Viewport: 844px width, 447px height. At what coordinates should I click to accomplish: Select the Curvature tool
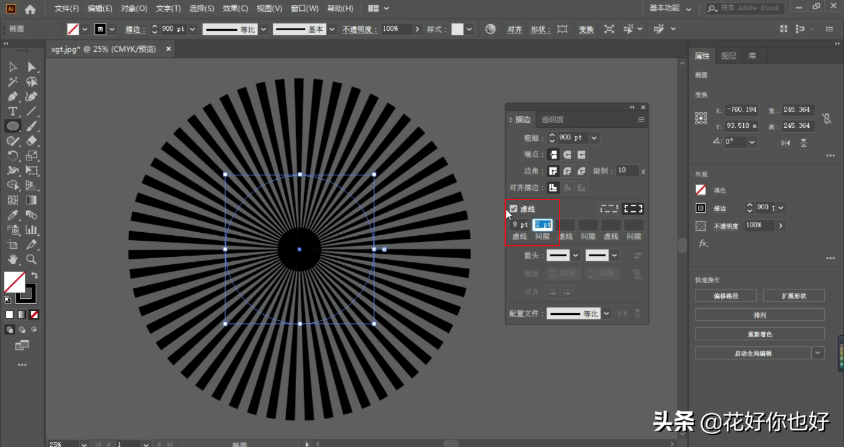coord(32,96)
